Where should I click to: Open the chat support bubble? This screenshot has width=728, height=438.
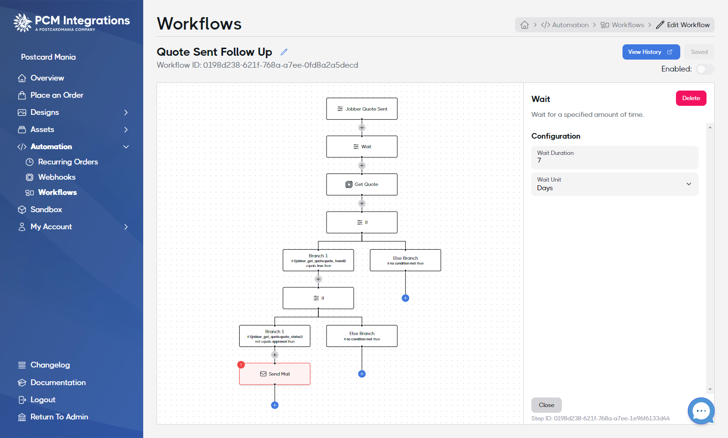pyautogui.click(x=701, y=410)
